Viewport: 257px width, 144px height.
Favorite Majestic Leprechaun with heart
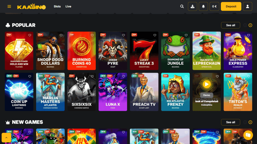(x=217, y=35)
